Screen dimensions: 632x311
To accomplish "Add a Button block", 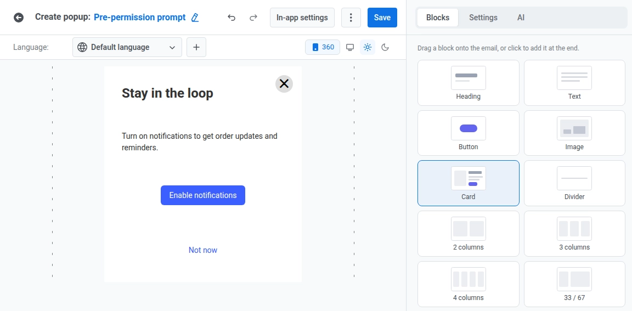I will coord(469,133).
